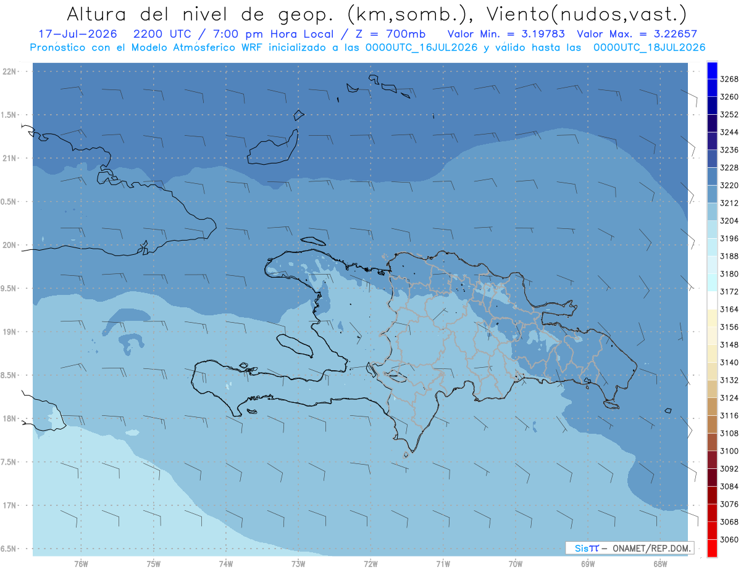Click the colorbar label '3060'
This screenshot has width=741, height=572.
pos(729,539)
